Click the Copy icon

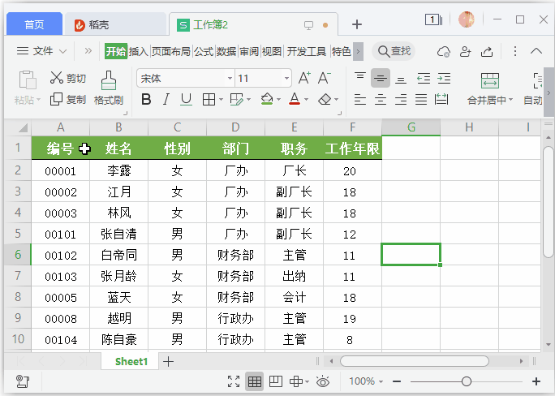[x=56, y=99]
